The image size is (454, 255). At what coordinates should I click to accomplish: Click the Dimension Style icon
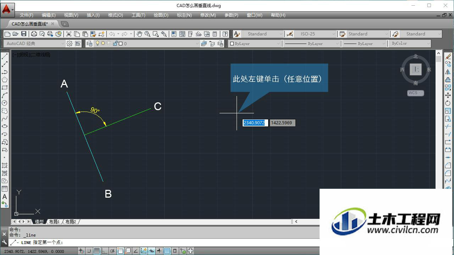click(290, 34)
